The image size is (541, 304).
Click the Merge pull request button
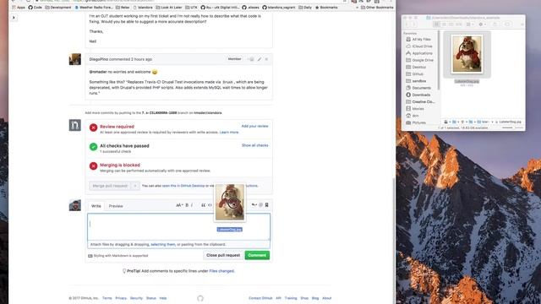[110, 186]
